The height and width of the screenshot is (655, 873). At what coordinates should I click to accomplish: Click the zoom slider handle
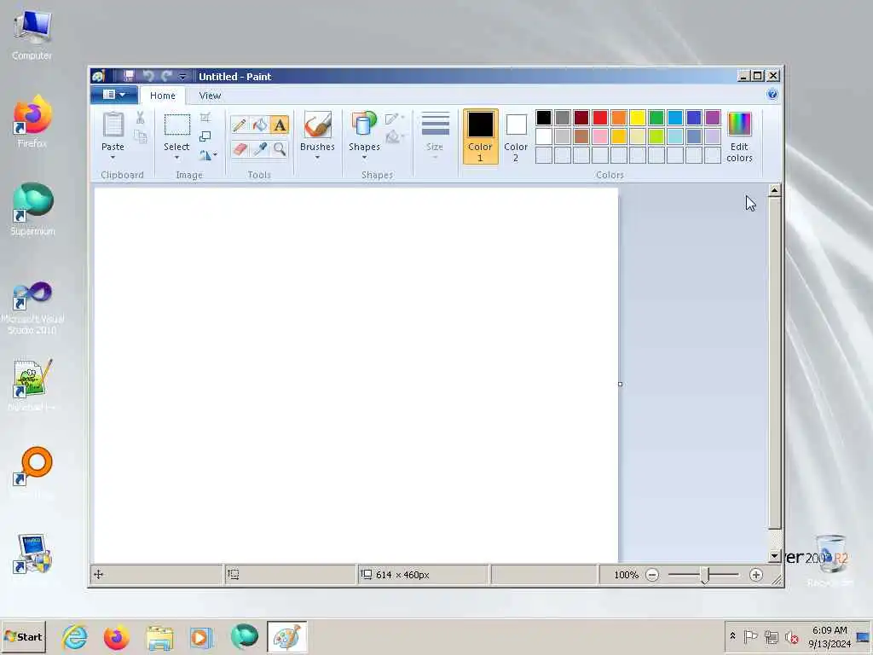click(705, 575)
